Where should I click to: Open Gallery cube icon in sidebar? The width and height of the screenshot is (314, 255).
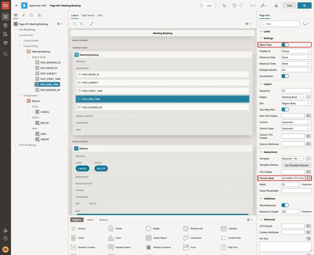pyautogui.click(x=6, y=43)
